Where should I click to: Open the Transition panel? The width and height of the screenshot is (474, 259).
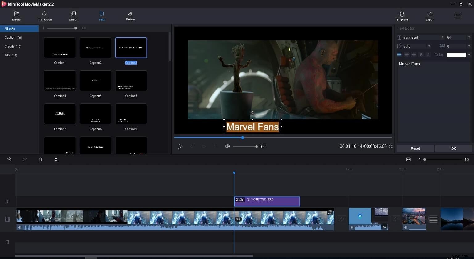pos(44,16)
